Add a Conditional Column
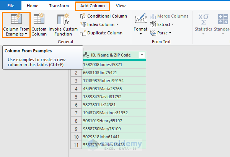The width and height of the screenshot is (230, 157). point(103,16)
